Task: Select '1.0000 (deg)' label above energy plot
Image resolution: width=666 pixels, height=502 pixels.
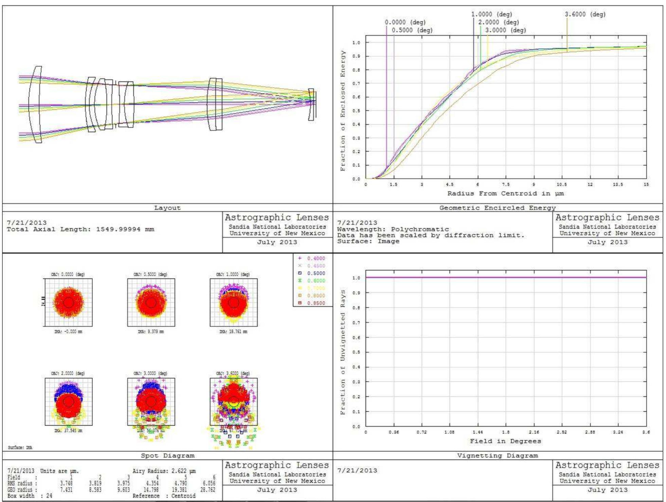Action: click(x=491, y=14)
